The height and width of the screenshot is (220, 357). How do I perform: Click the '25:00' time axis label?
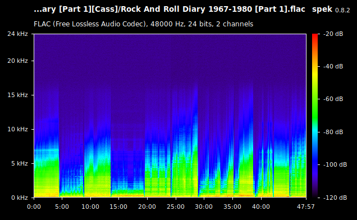pyautogui.click(x=176, y=207)
